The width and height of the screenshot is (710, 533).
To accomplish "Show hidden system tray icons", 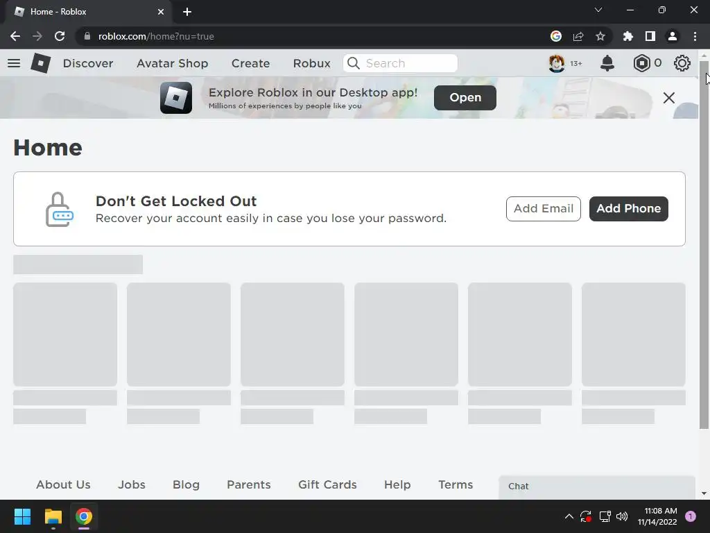I will 569,516.
